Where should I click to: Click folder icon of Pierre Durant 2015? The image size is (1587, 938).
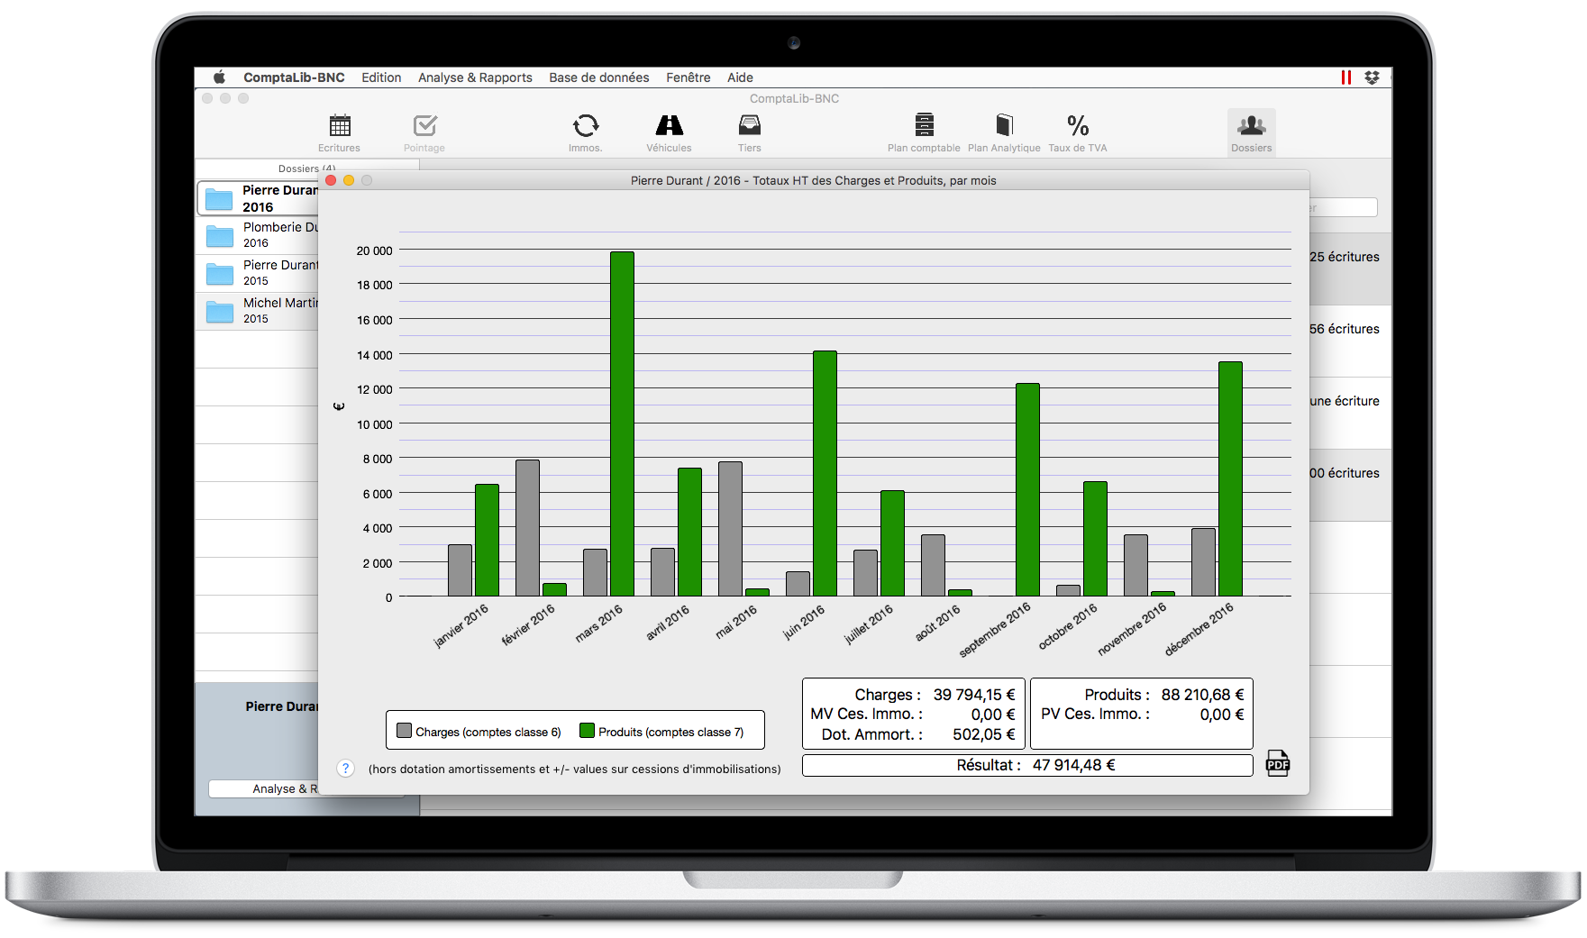(x=220, y=274)
